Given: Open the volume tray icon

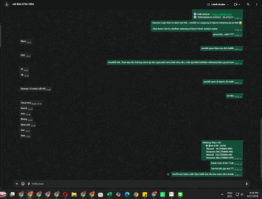Looking at the screenshot, I should click(x=242, y=194).
